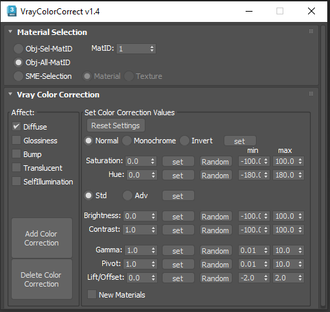Click the Vray Color Correction rollout grip icon
This screenshot has width=330, height=312.
click(311, 94)
